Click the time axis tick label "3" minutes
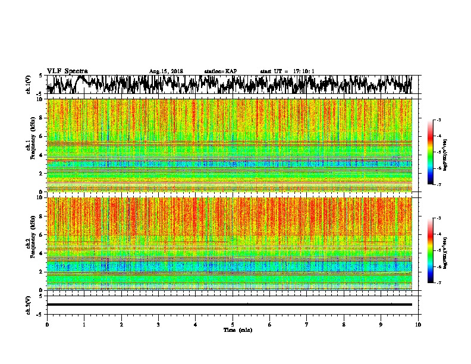This screenshot has width=471, height=364. pos(158,325)
